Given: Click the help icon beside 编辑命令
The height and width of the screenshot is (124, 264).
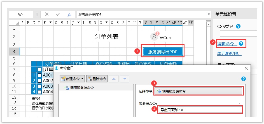Looking at the screenshot, I should [x=241, y=44].
